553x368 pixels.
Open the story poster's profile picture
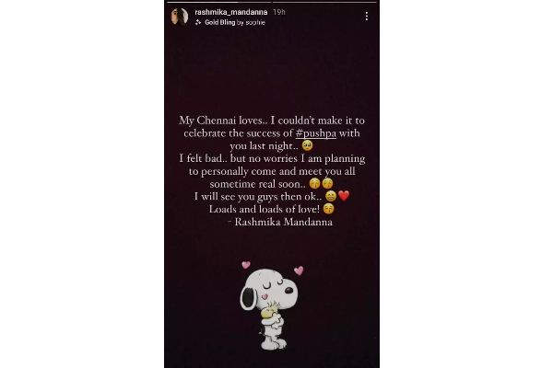coord(179,17)
